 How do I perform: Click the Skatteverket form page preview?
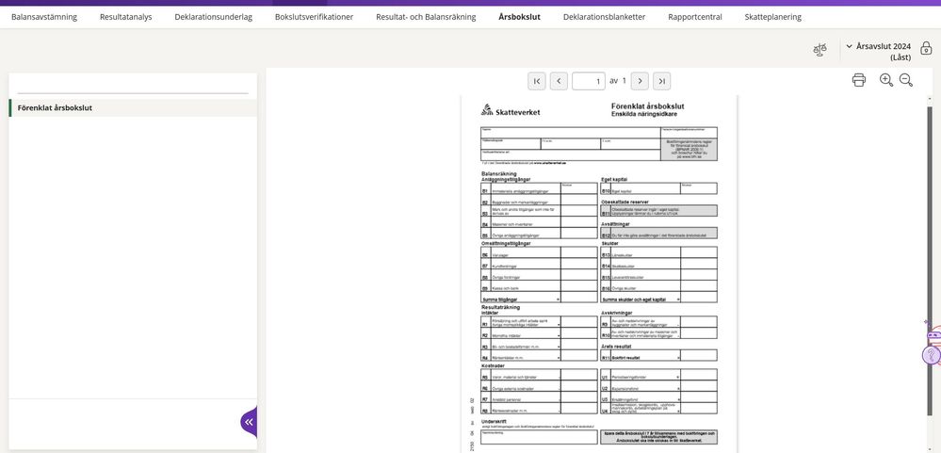(598, 273)
